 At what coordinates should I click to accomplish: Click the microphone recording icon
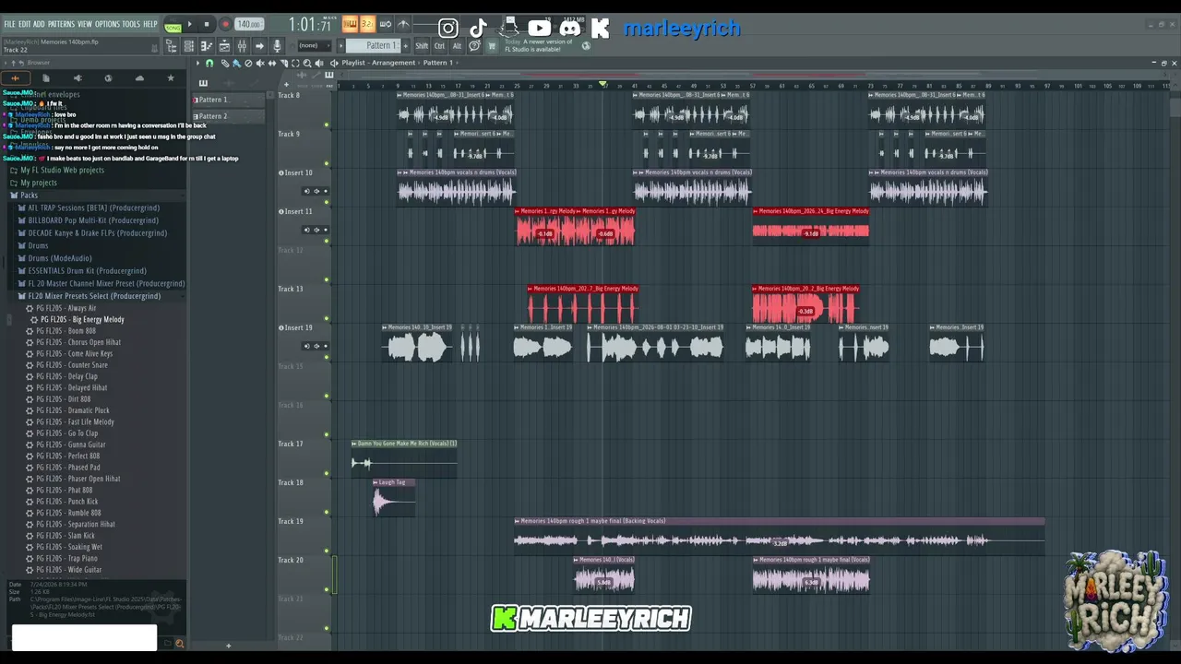277,45
